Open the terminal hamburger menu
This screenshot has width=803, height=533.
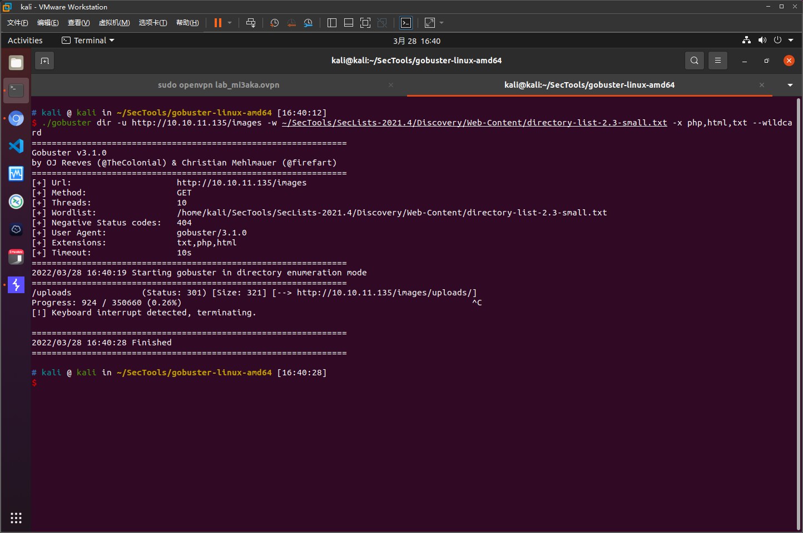(x=717, y=61)
